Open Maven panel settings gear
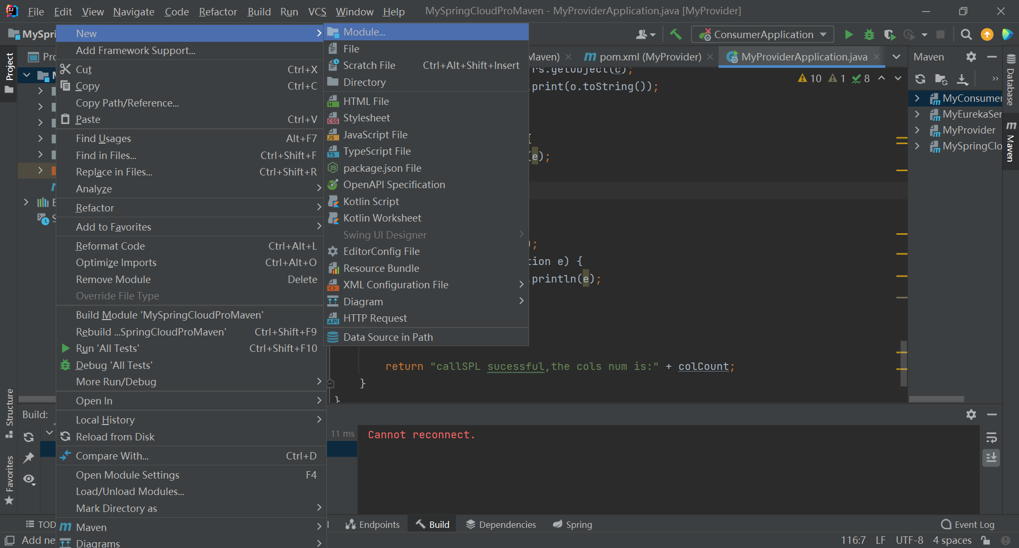 point(971,57)
